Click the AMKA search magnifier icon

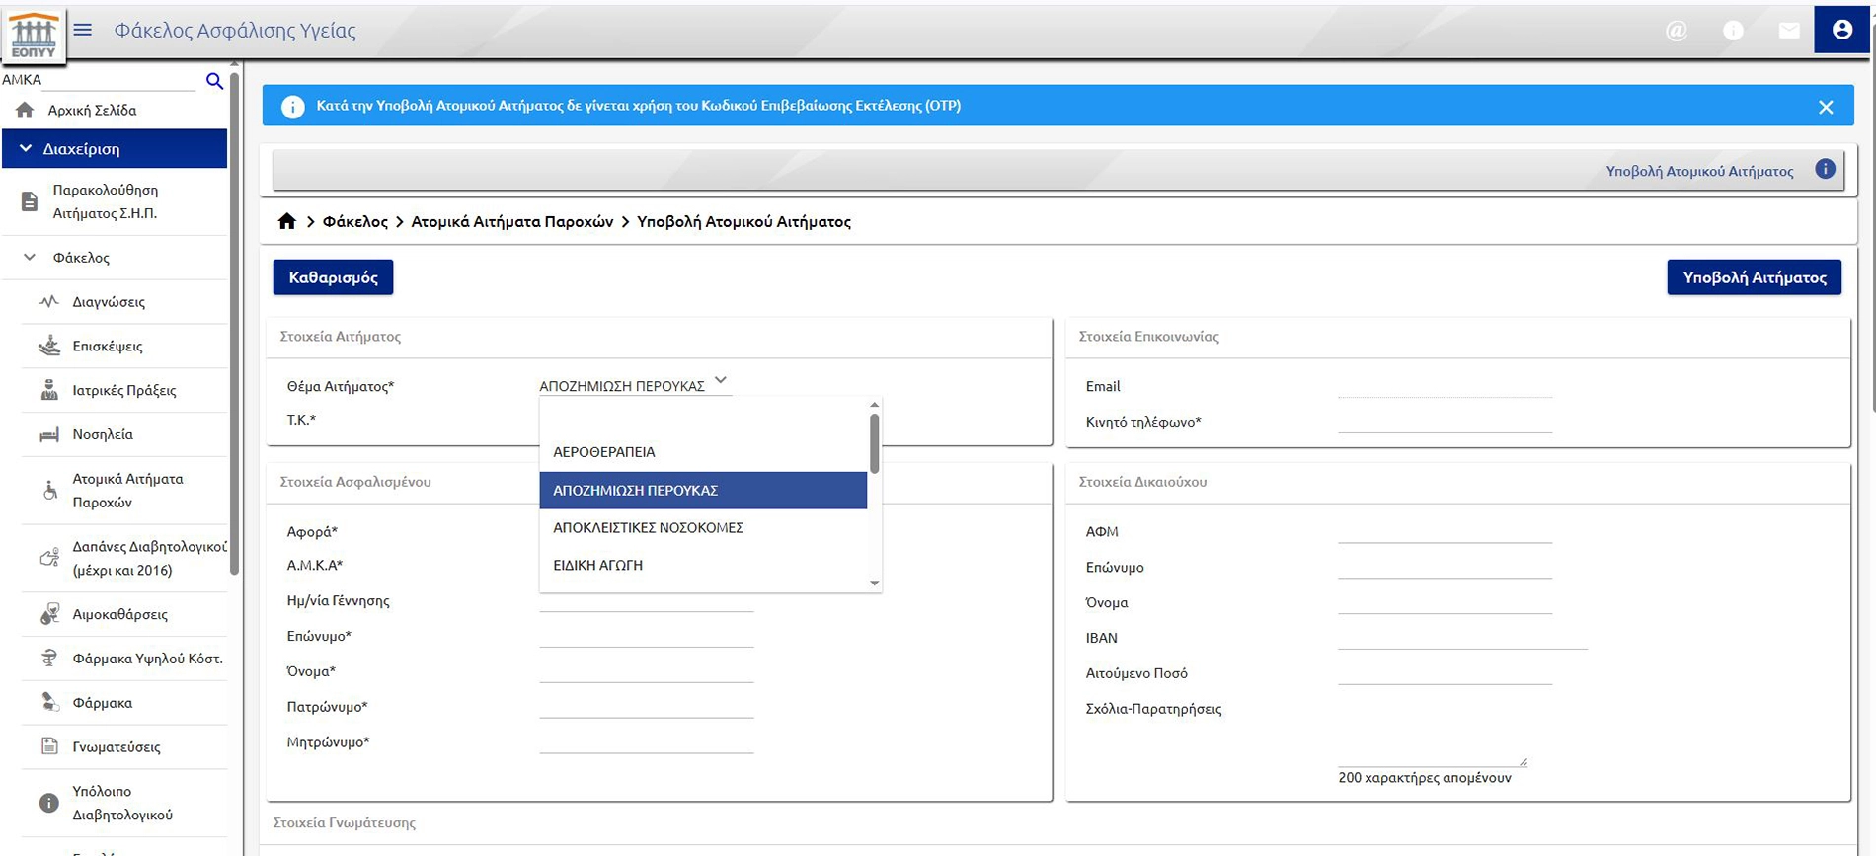tap(214, 81)
